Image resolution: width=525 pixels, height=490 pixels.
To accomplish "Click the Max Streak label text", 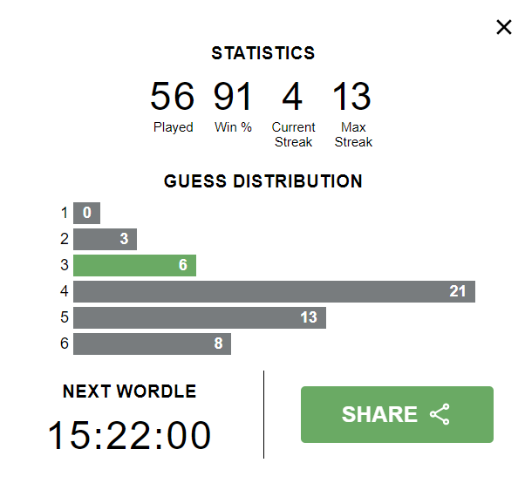I will coord(353,134).
